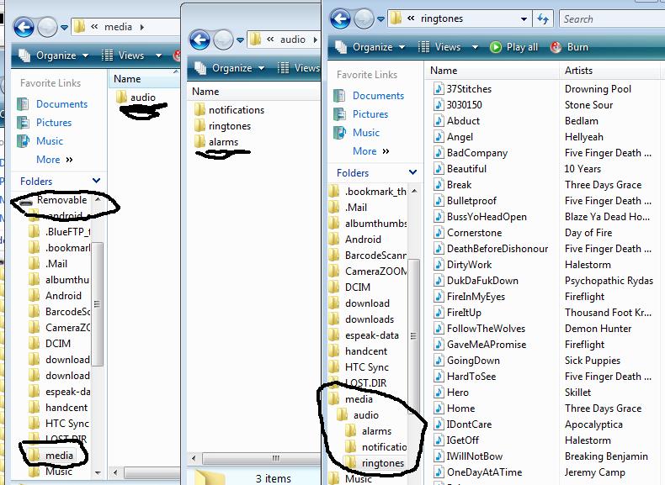This screenshot has height=485, width=665.
Task: Sort by Name column in ringtones window
Action: pos(444,71)
